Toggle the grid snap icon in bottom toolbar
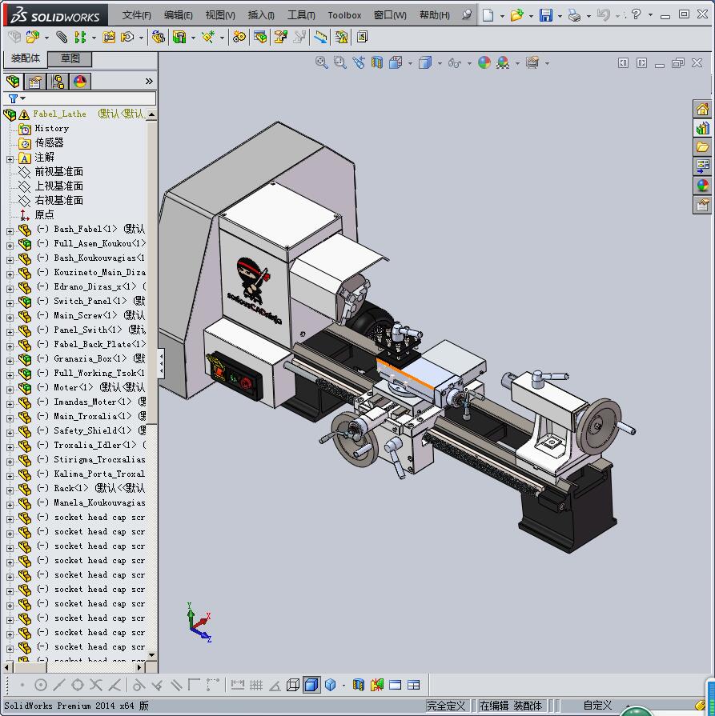The image size is (715, 716). [256, 685]
